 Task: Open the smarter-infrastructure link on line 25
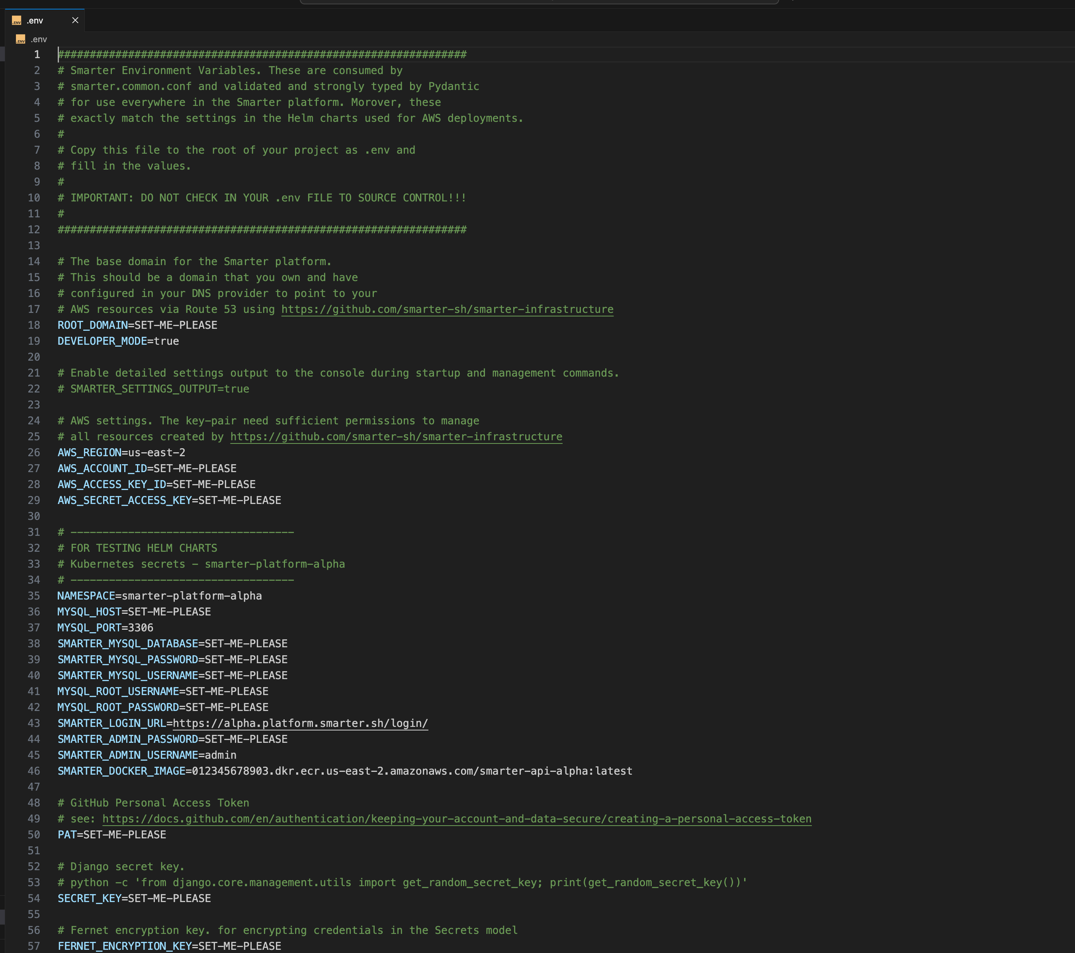tap(396, 437)
